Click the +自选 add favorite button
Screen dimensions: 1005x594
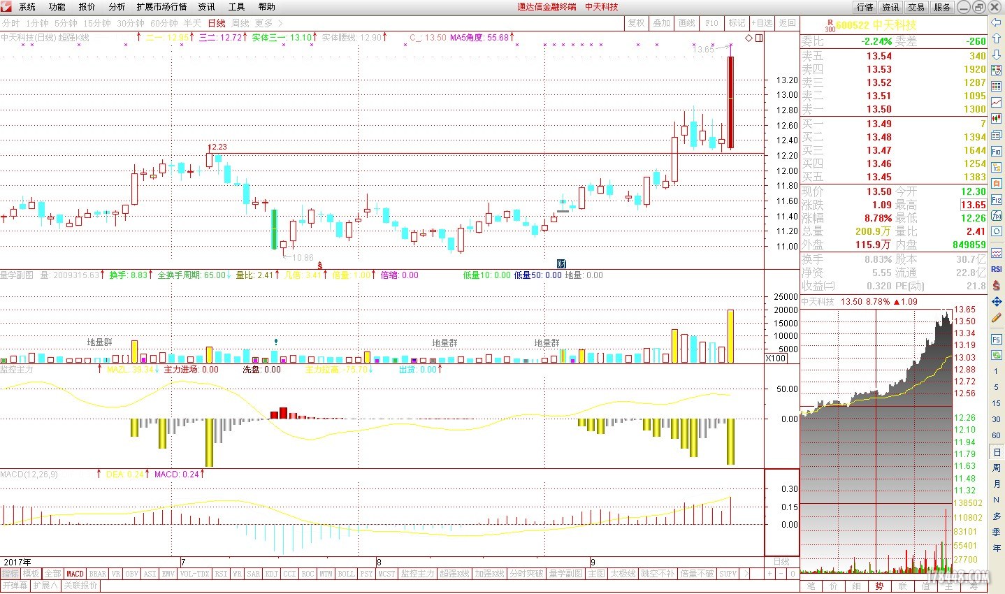pyautogui.click(x=762, y=23)
